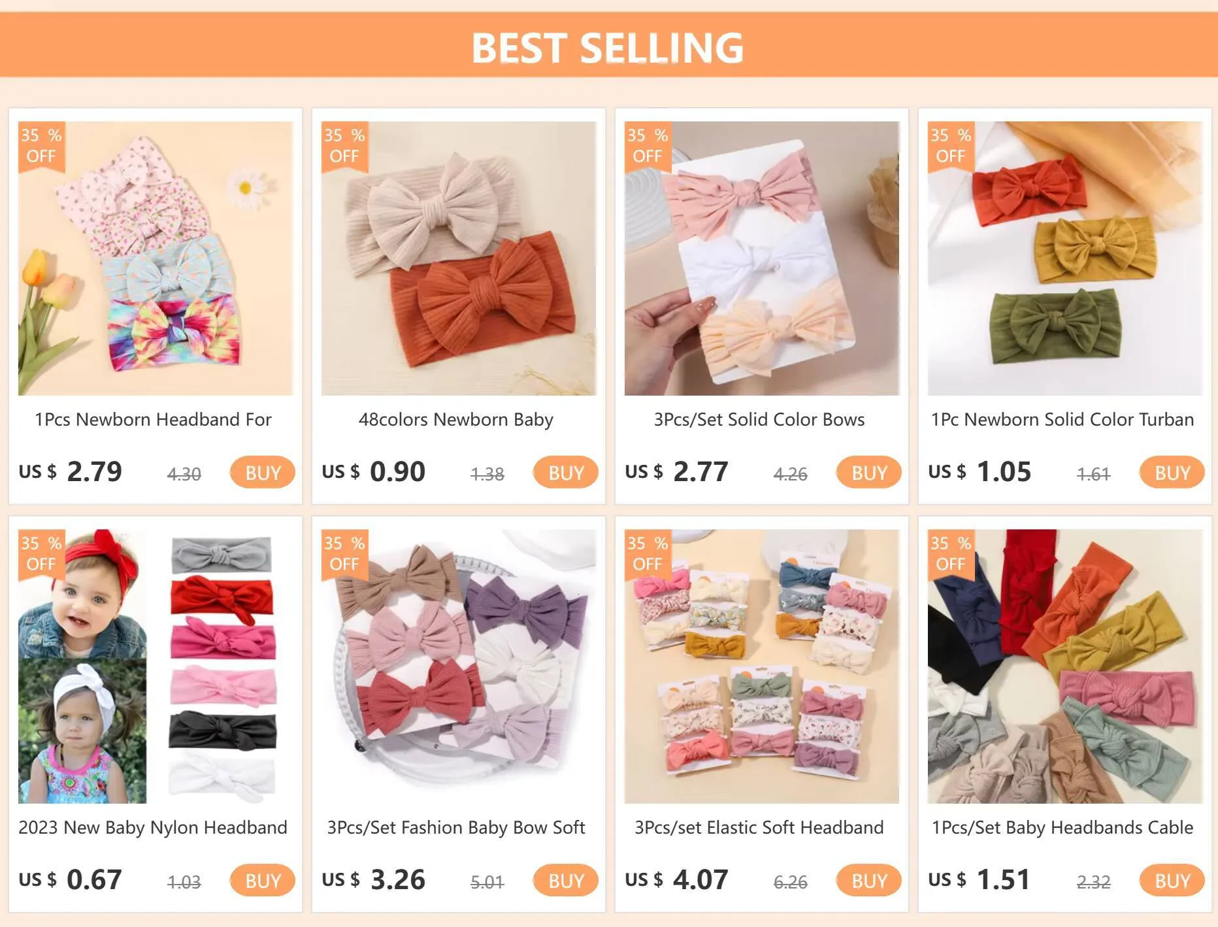This screenshot has height=927, width=1218.
Task: Open the red, mustard, green turban image
Action: (x=1065, y=259)
